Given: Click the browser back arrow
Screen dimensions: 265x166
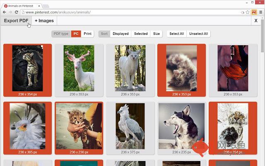Looking at the screenshot, I should click(x=5, y=12).
